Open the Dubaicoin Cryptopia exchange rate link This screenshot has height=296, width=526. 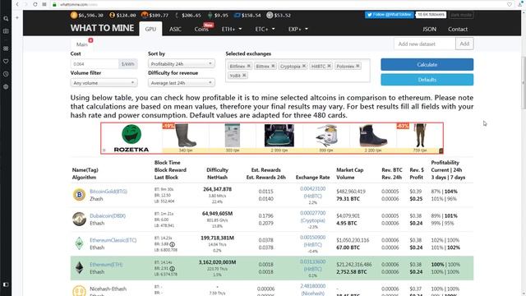pyautogui.click(x=312, y=217)
